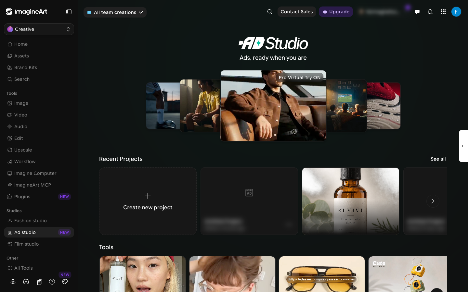Screen dimensions: 468x292
Task: Click the Upgrade button
Action: click(x=336, y=12)
